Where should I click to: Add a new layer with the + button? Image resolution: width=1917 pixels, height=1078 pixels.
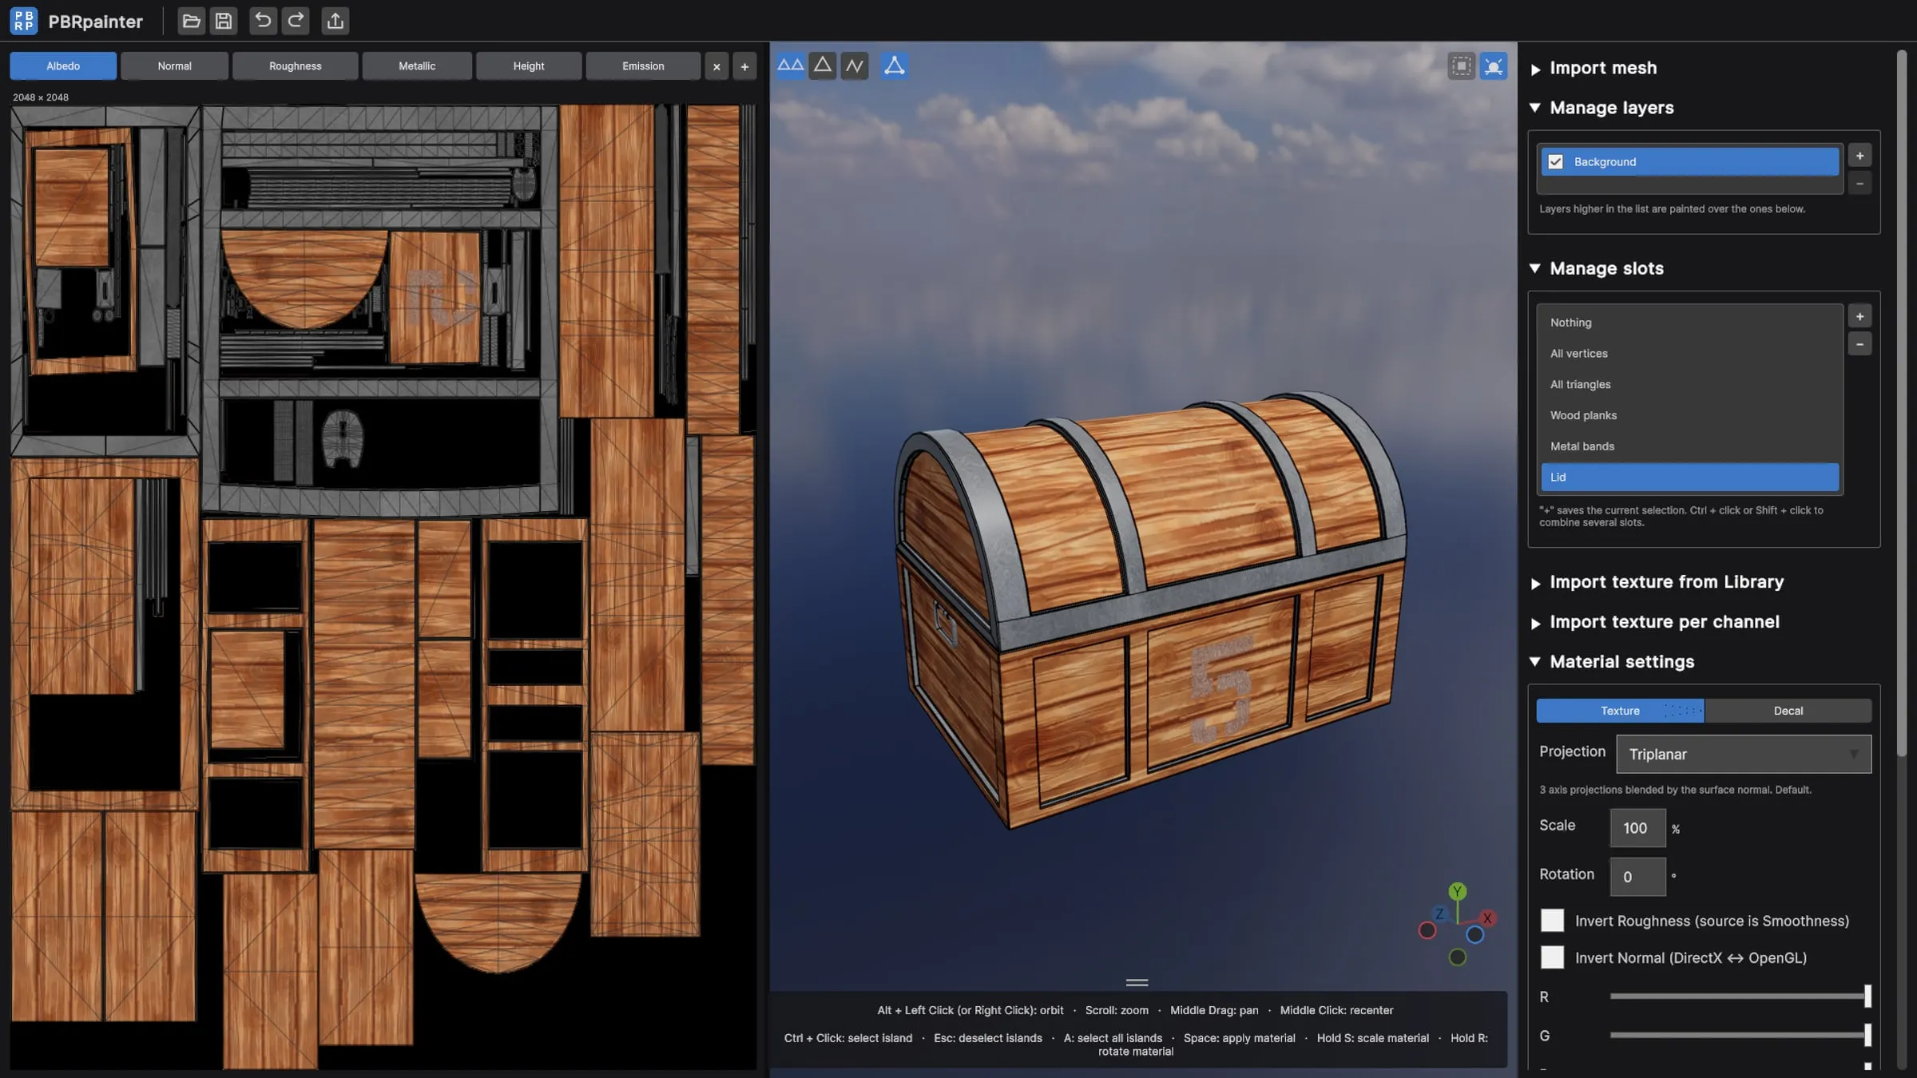pyautogui.click(x=1859, y=156)
